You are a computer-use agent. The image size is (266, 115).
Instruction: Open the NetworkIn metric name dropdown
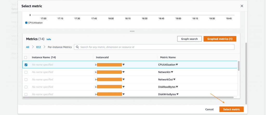point(172,72)
